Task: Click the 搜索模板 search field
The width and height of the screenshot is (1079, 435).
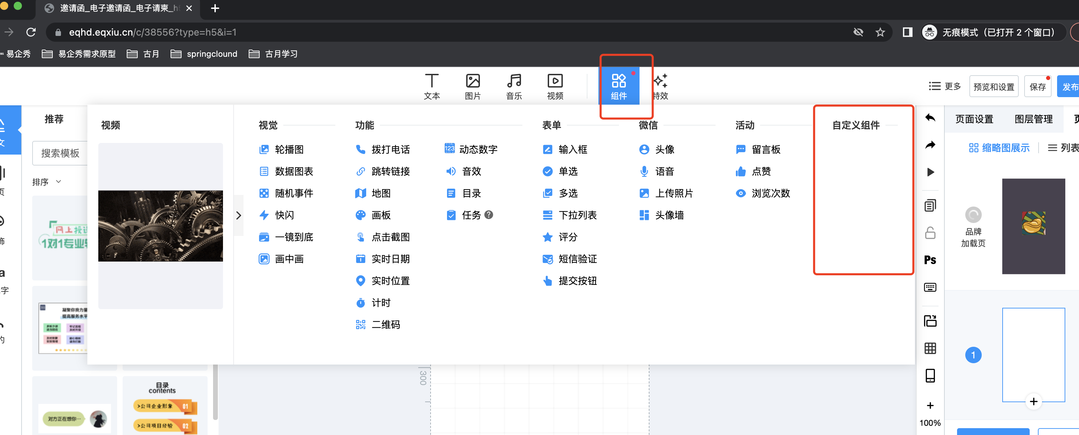Action: pos(60,153)
